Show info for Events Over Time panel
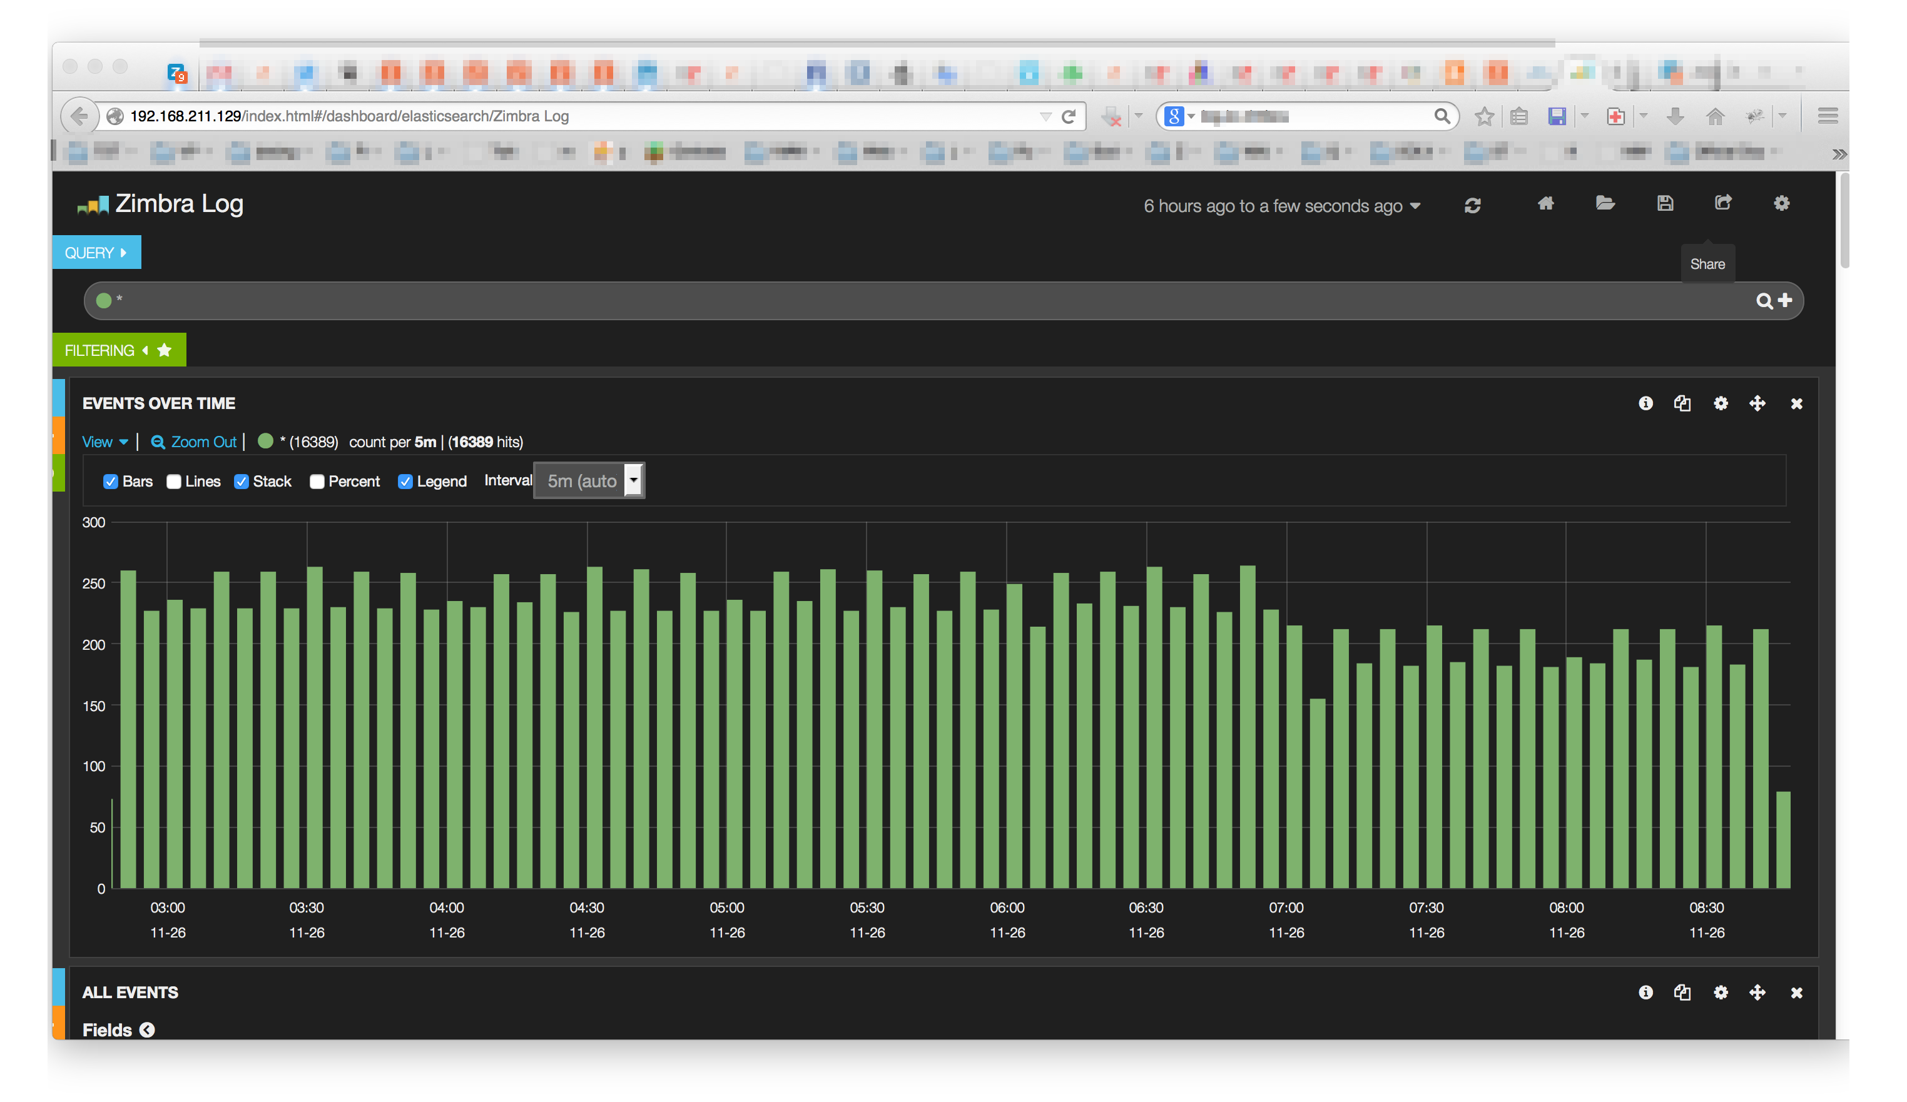 (x=1645, y=403)
